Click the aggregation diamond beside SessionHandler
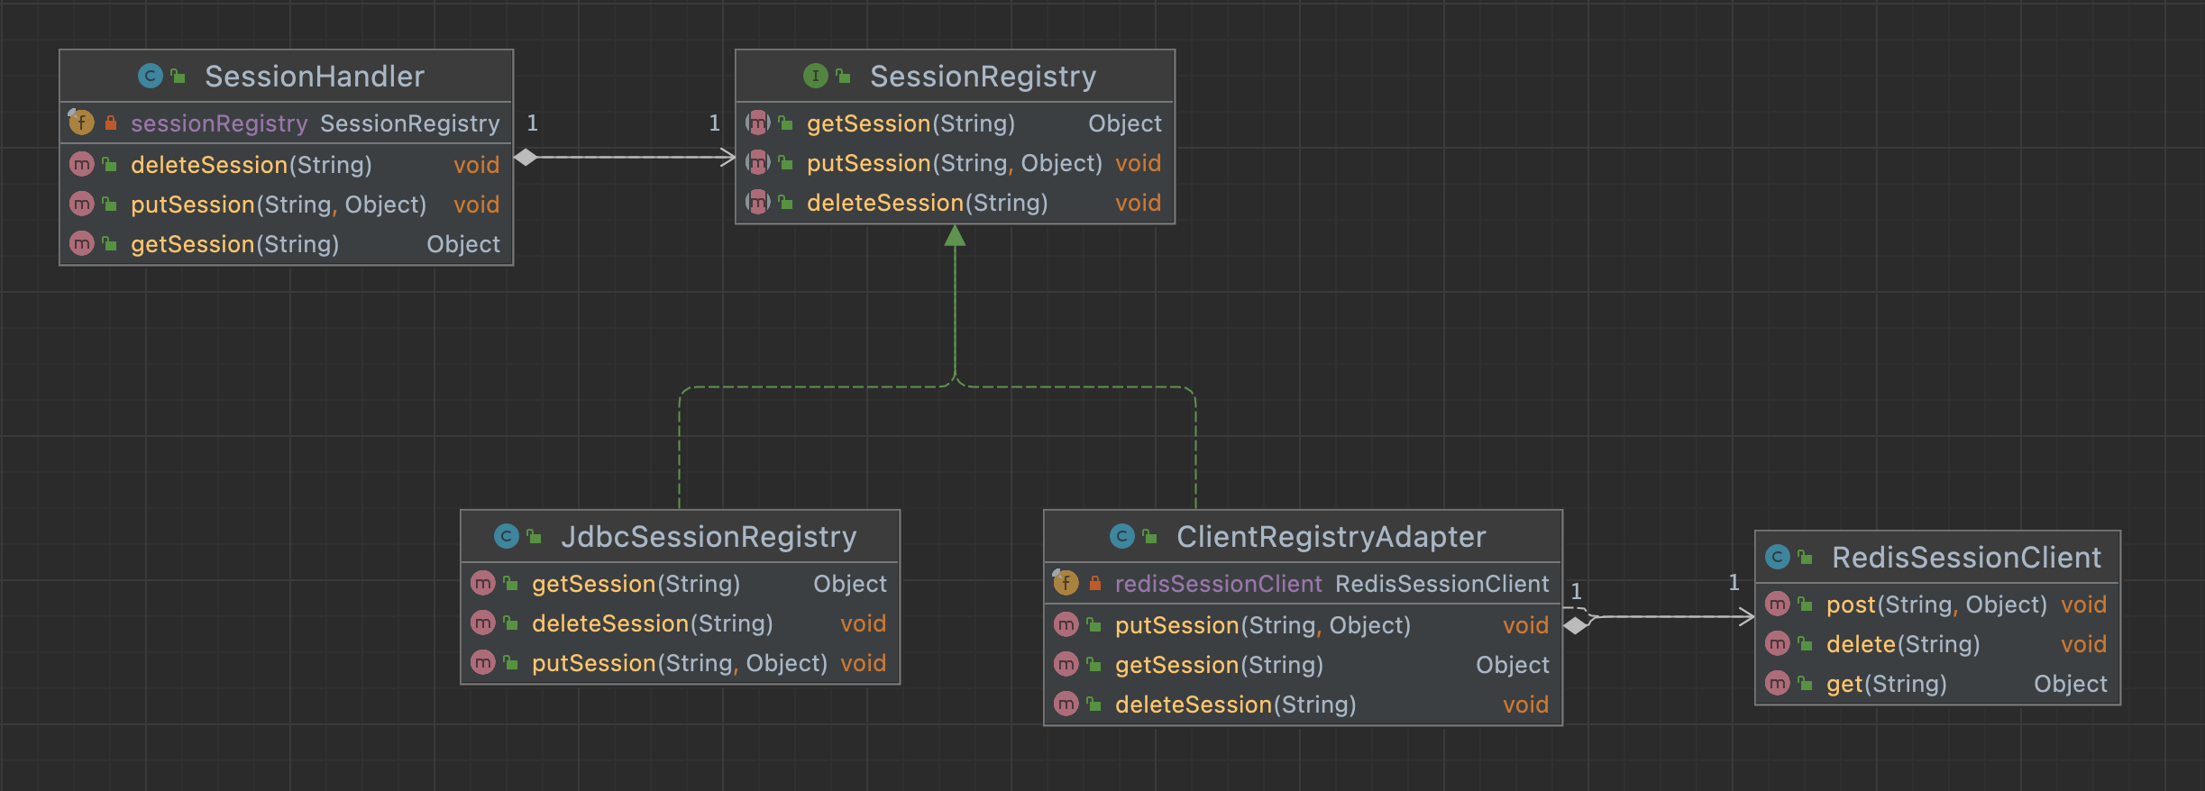Image resolution: width=2205 pixels, height=791 pixels. pos(526,158)
